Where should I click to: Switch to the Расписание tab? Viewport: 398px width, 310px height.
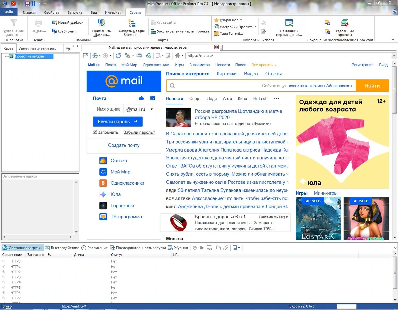tap(95, 248)
